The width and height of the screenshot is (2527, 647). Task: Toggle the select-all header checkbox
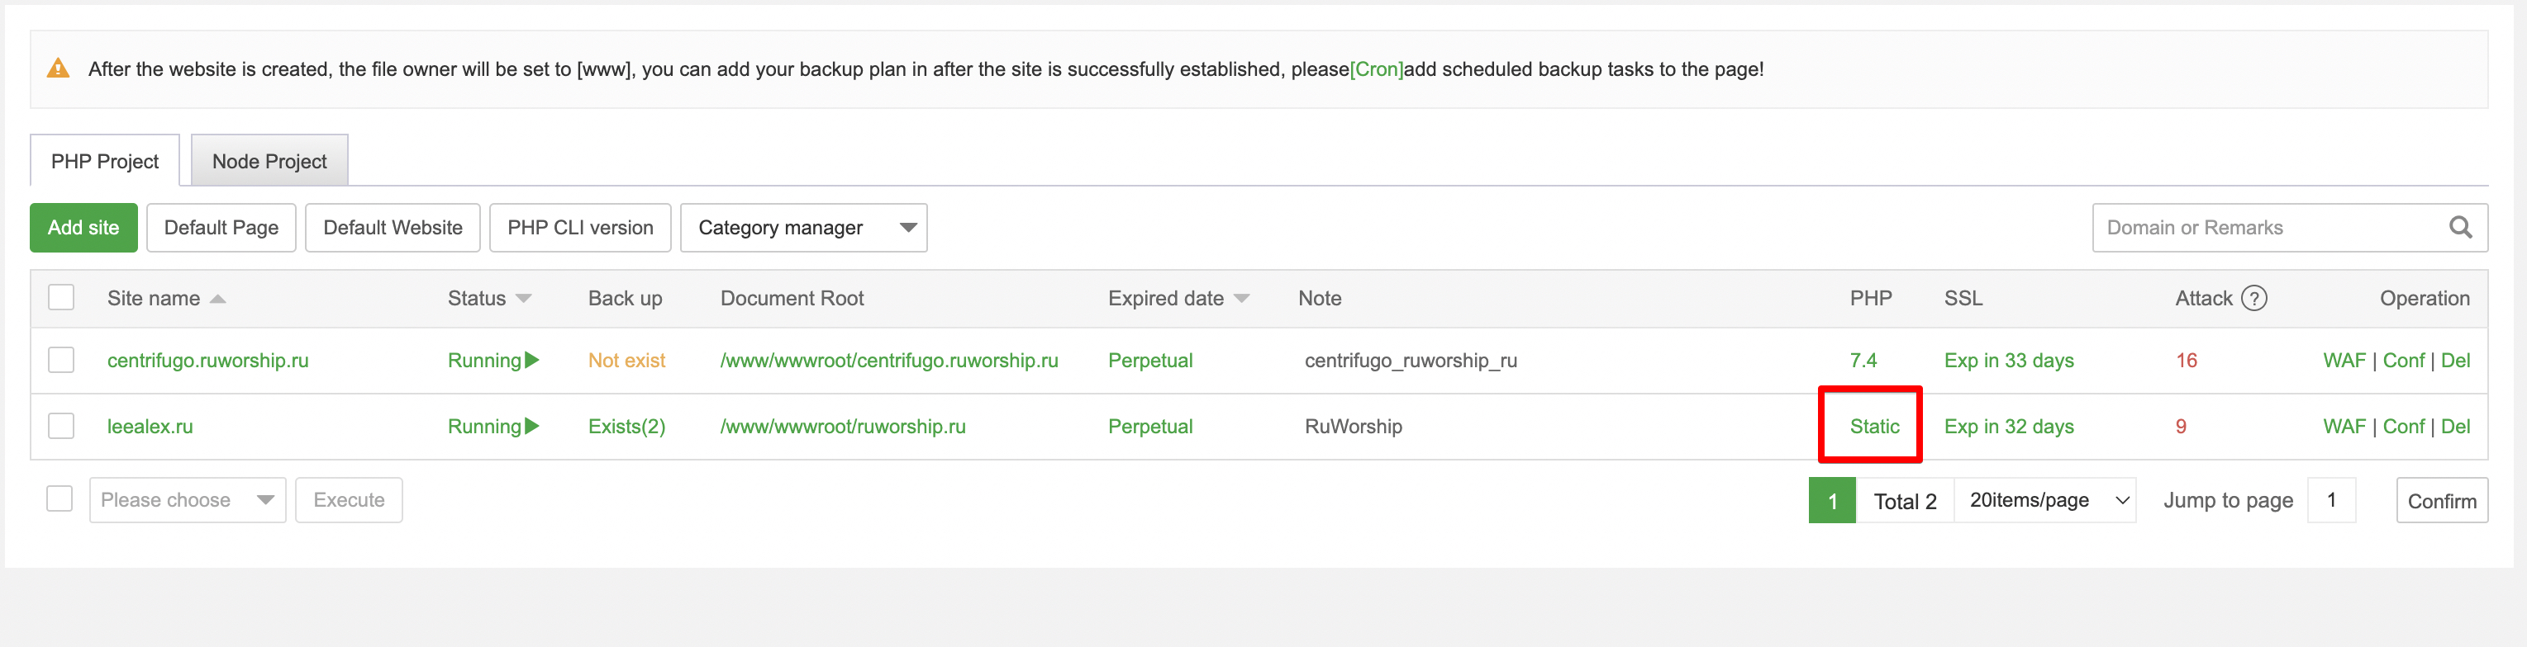click(62, 297)
